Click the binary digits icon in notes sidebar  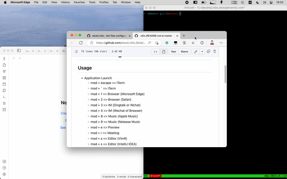pyautogui.click(x=4, y=103)
